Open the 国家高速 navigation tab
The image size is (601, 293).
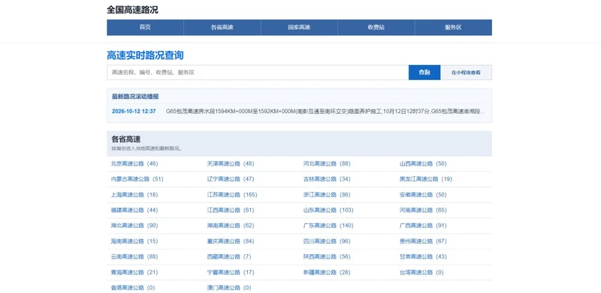(299, 28)
